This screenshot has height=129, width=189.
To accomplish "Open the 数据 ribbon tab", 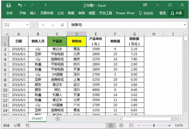I will [x=71, y=13].
